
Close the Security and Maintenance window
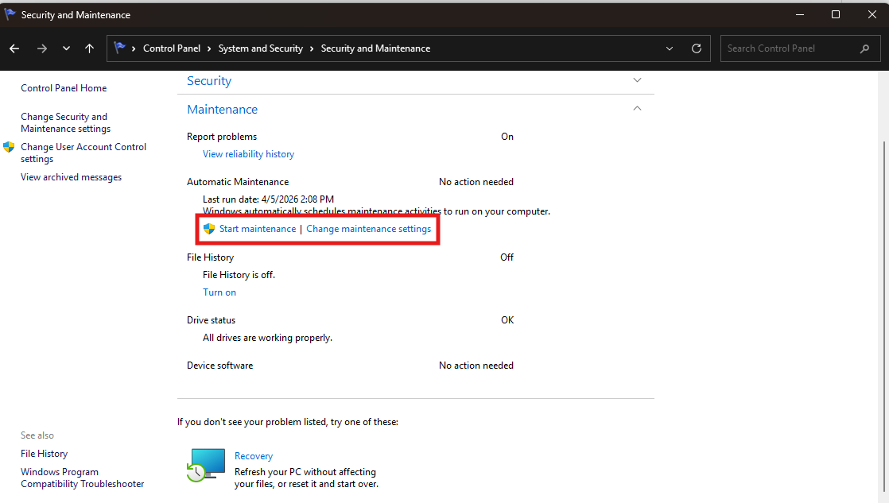tap(872, 15)
